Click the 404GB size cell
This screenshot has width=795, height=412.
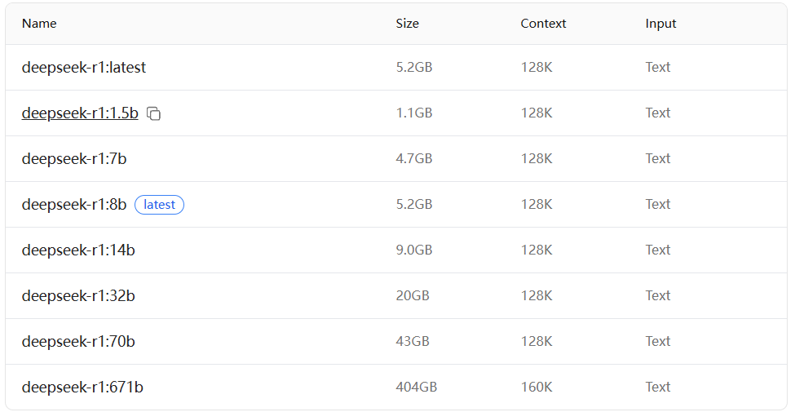tap(416, 388)
